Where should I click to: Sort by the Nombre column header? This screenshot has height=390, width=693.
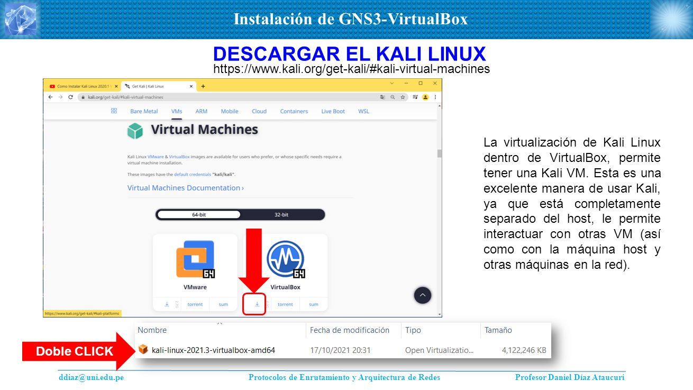[x=152, y=330]
